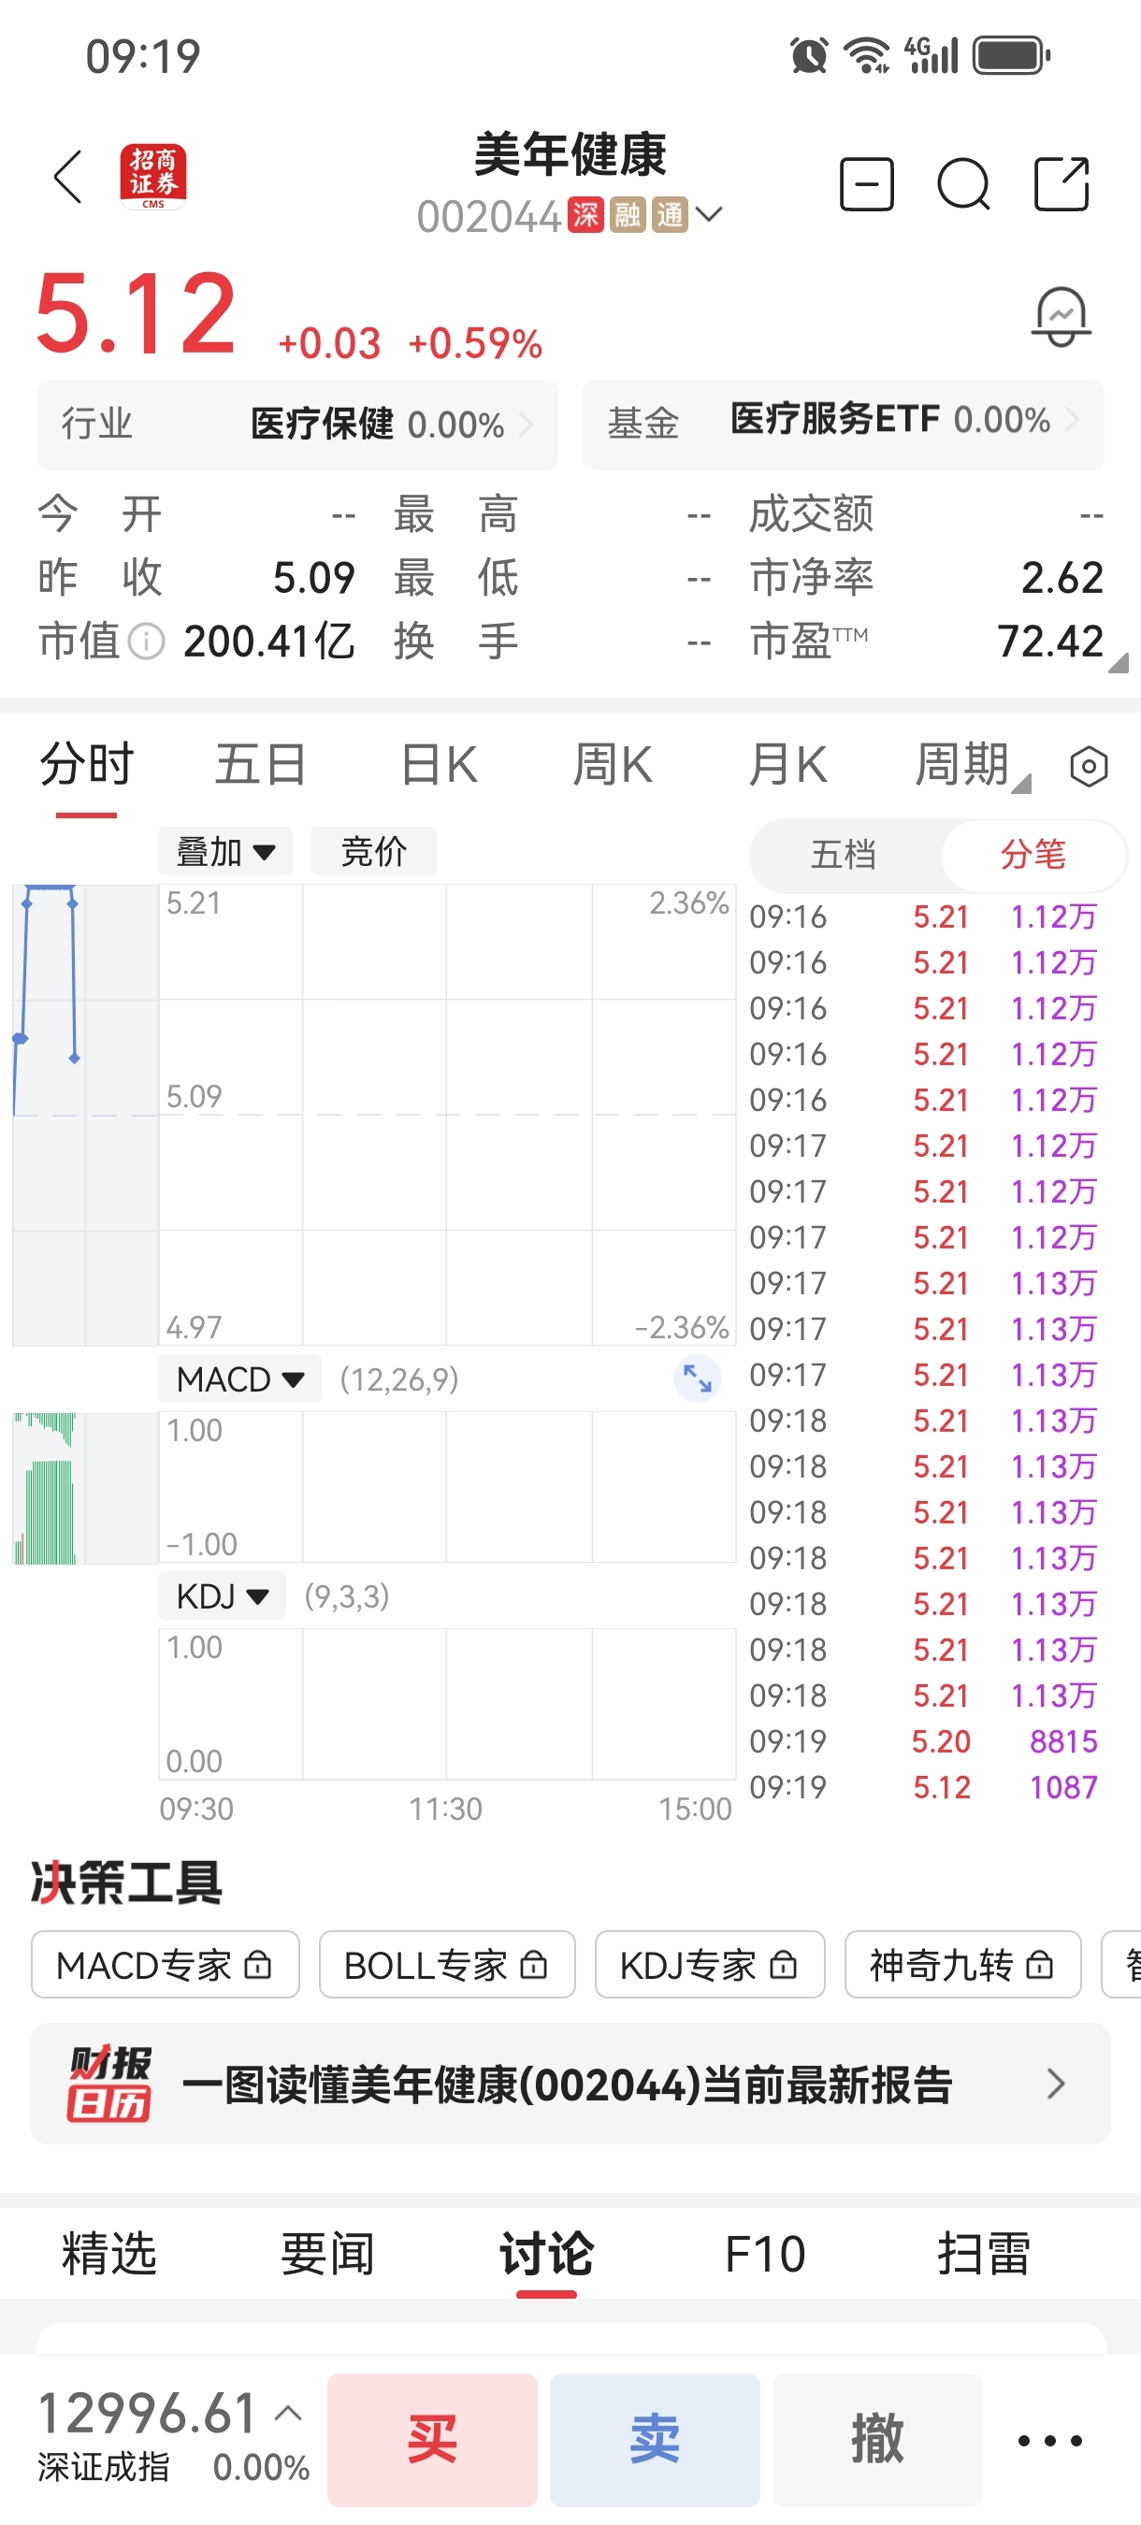Viewport: 1141px width, 2525px height.
Task: Open BOLL专家 decision tool
Action: [447, 1964]
